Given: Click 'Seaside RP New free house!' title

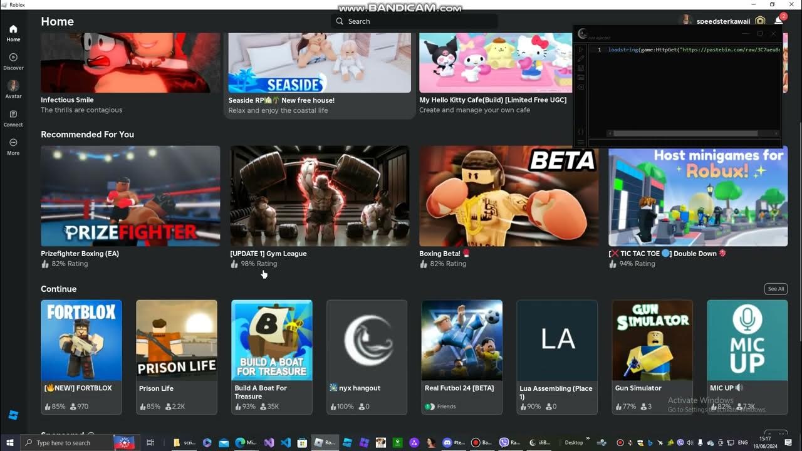Looking at the screenshot, I should click(x=281, y=100).
